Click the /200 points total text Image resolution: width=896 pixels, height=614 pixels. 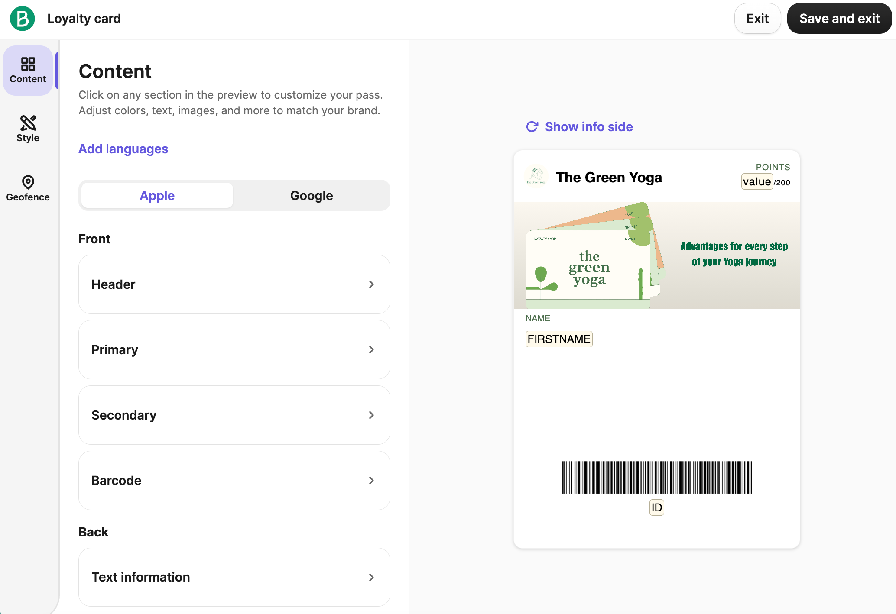coord(782,183)
